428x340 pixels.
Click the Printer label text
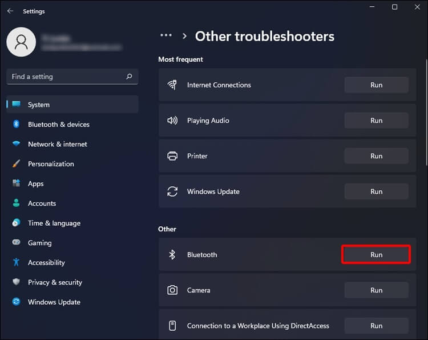[197, 156]
